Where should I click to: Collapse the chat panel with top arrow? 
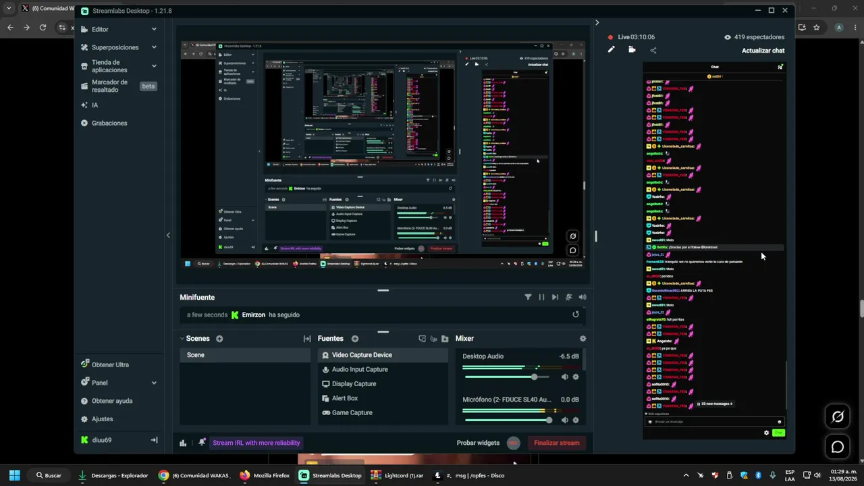[597, 22]
